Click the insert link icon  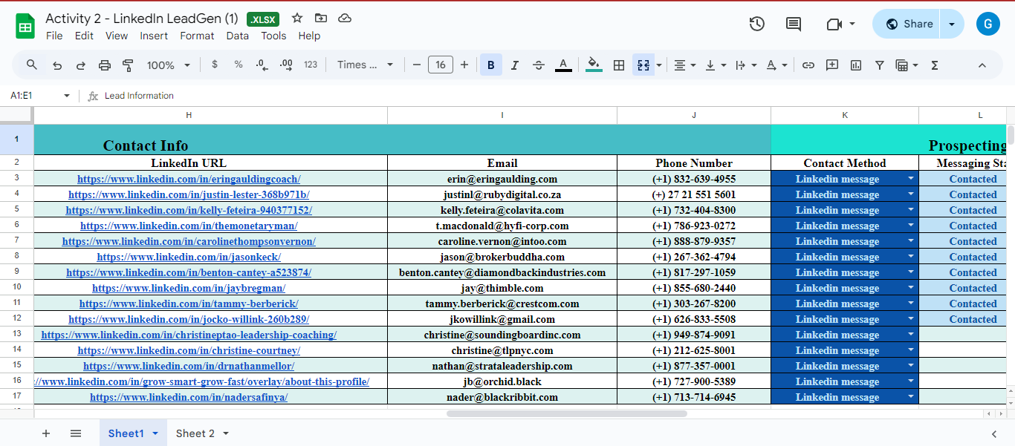(x=808, y=65)
